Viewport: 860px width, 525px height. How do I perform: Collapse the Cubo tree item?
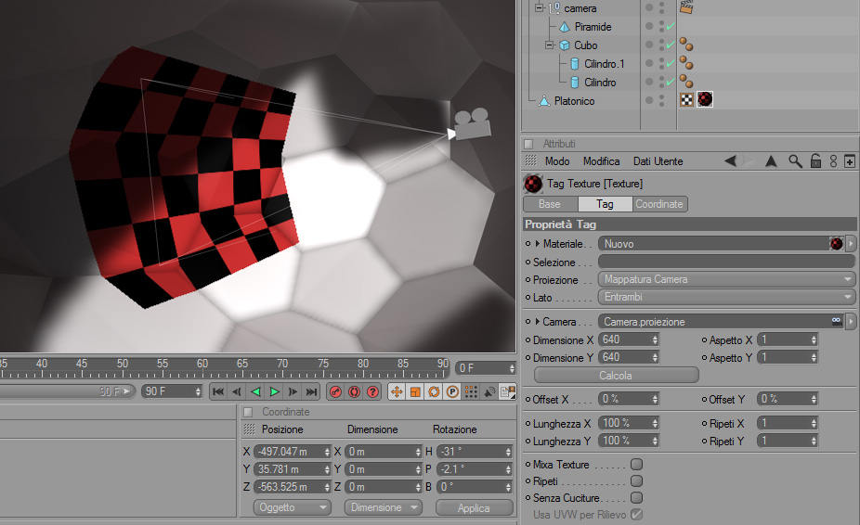pos(550,45)
